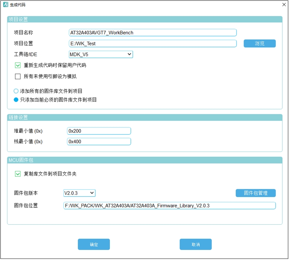Click the 项目名称 label
This screenshot has width=289, height=260.
click(x=23, y=33)
